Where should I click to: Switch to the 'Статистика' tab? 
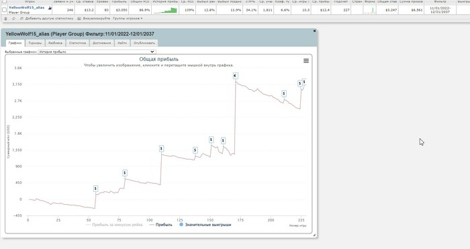(x=77, y=43)
